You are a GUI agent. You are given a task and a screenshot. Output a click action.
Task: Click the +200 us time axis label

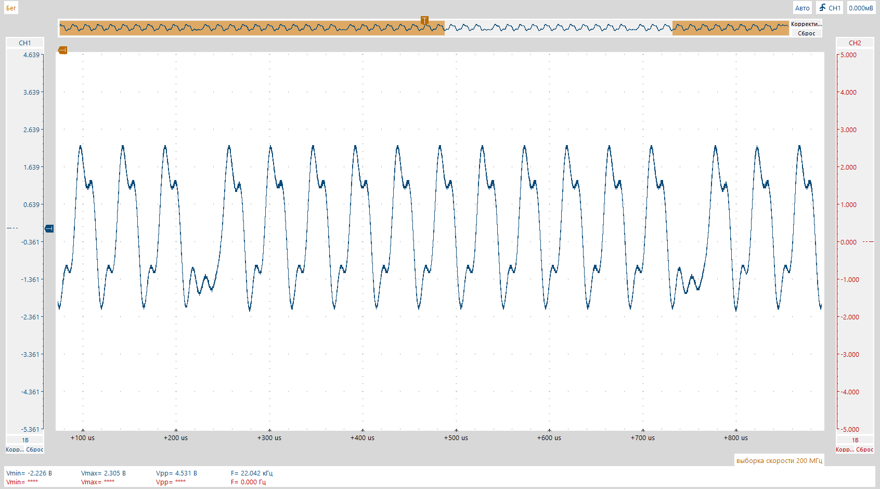click(x=176, y=437)
